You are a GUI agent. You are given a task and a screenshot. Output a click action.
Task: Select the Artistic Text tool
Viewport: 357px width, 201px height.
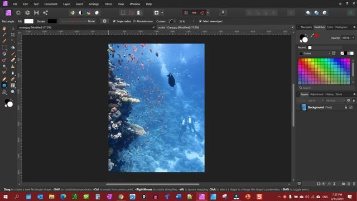pos(13,85)
